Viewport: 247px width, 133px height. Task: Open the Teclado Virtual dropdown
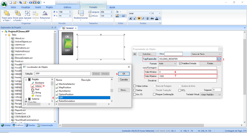click(210, 95)
